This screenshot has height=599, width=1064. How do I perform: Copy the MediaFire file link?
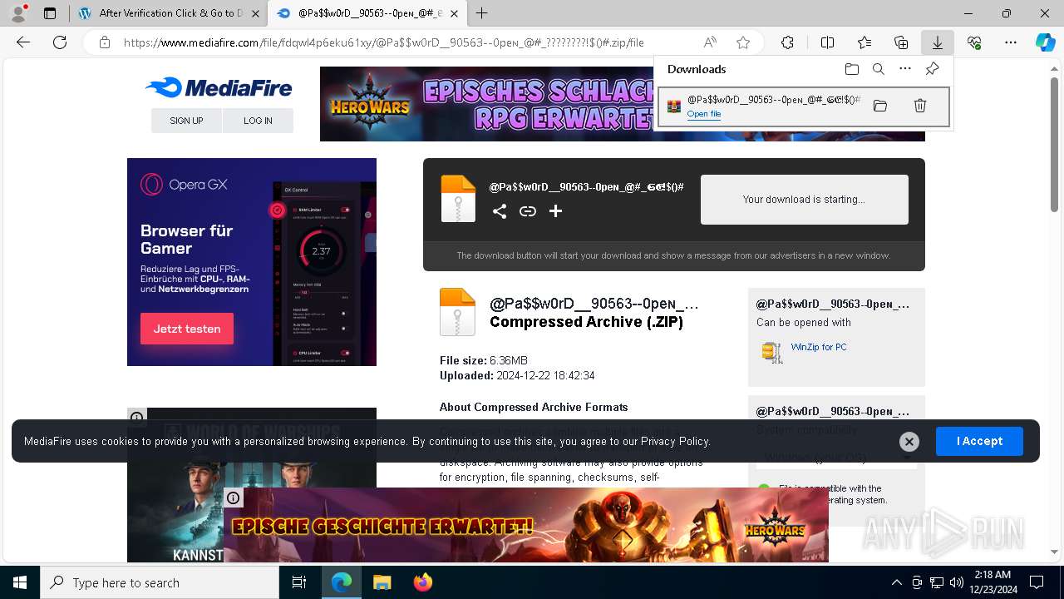[x=528, y=211]
